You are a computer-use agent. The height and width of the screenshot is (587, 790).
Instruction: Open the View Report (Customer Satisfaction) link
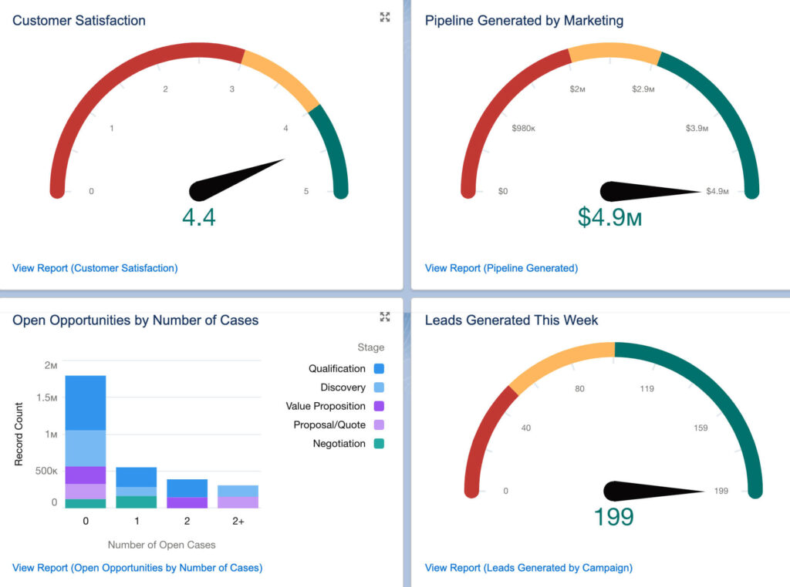(x=95, y=268)
